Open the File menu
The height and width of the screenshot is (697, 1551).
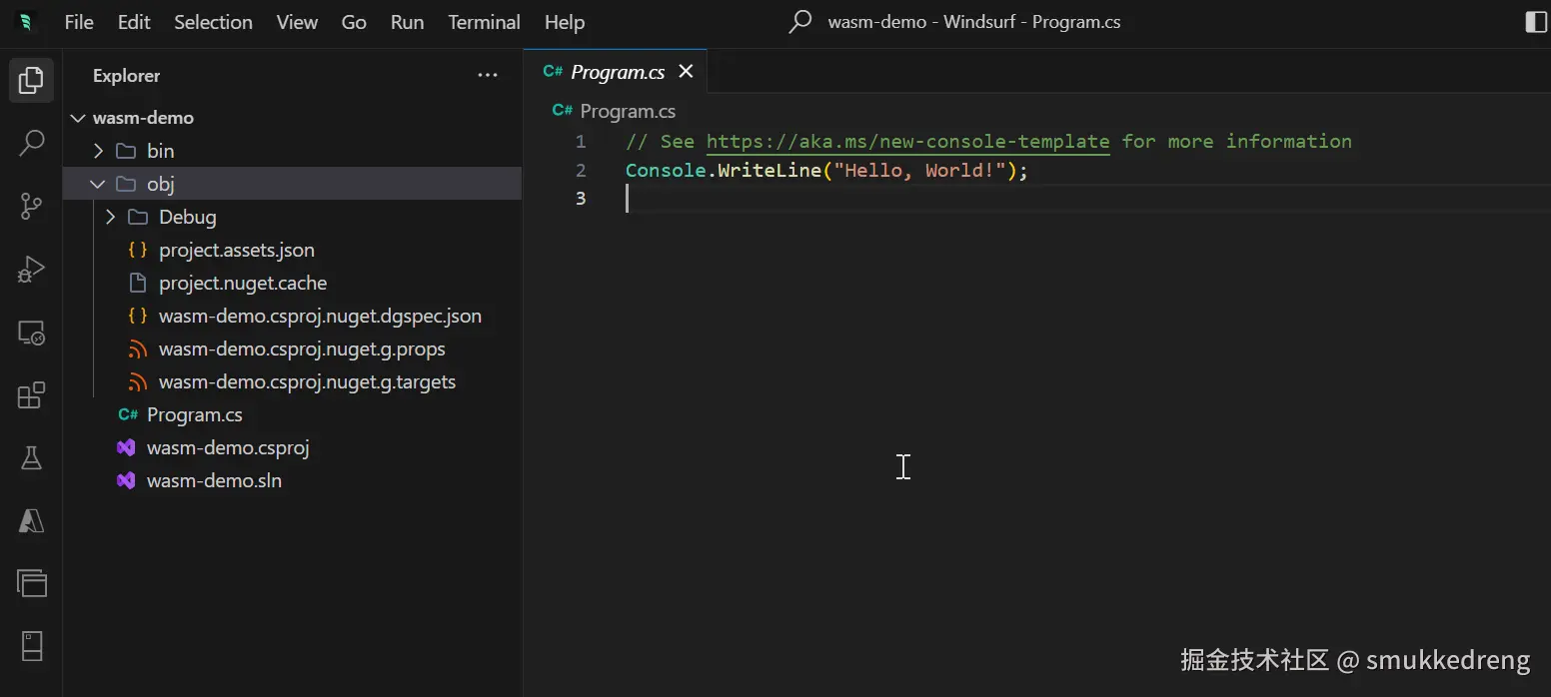79,22
